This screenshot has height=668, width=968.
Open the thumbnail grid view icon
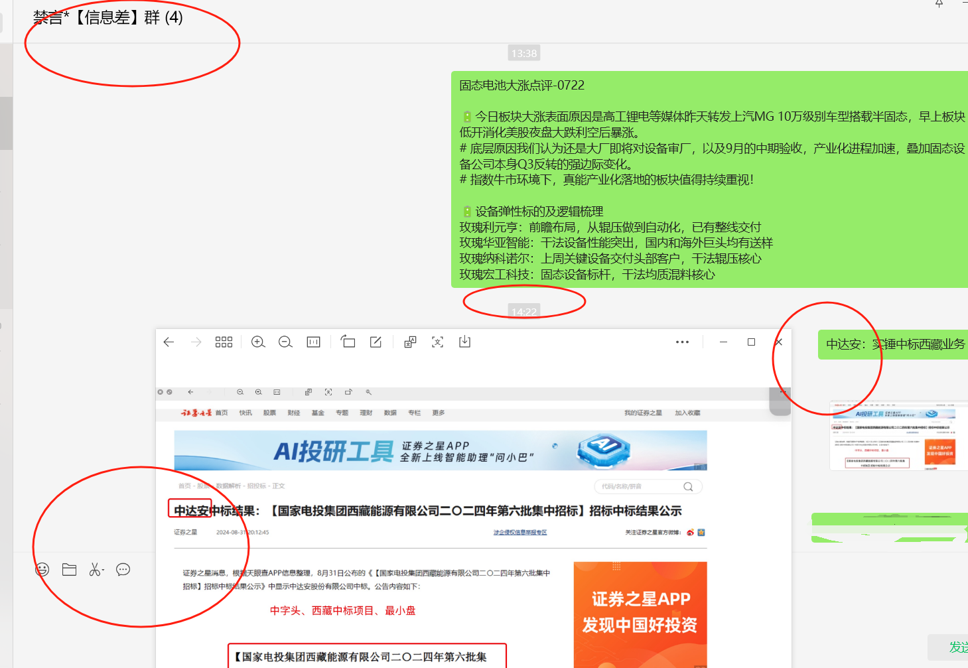[x=224, y=342]
